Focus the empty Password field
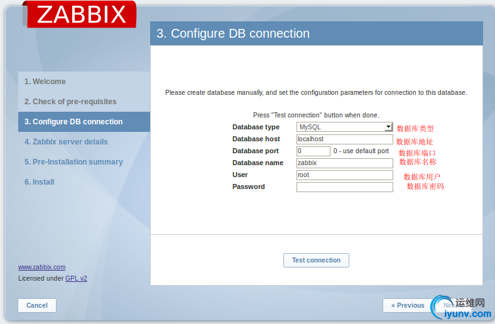Screen dimensions: 495x324 tap(344, 187)
